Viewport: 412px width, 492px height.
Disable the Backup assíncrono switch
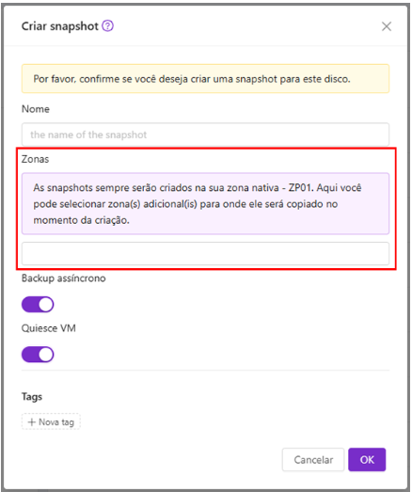[38, 305]
